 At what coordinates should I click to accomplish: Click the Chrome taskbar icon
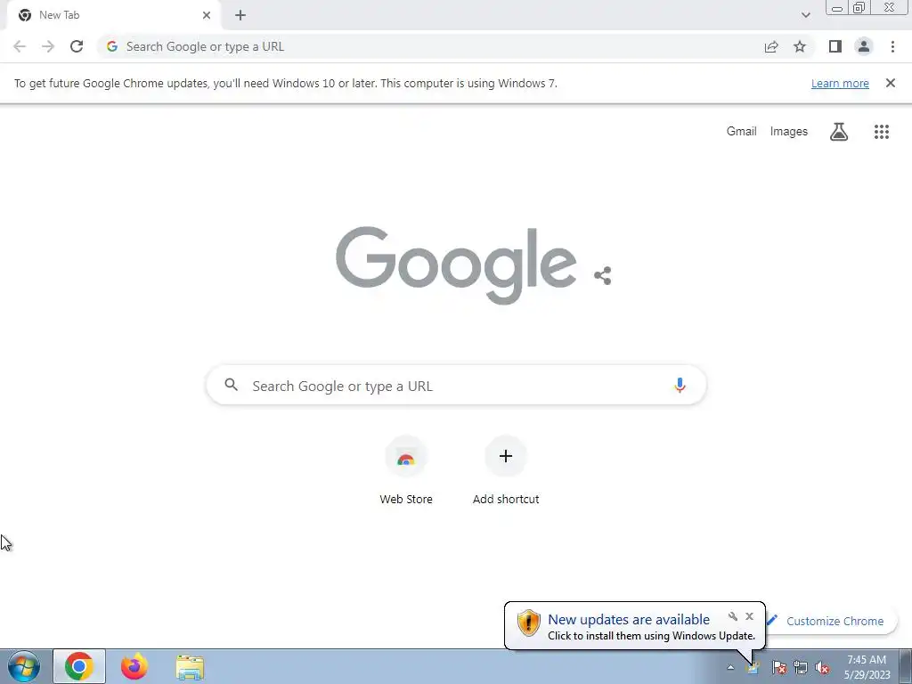click(x=79, y=666)
